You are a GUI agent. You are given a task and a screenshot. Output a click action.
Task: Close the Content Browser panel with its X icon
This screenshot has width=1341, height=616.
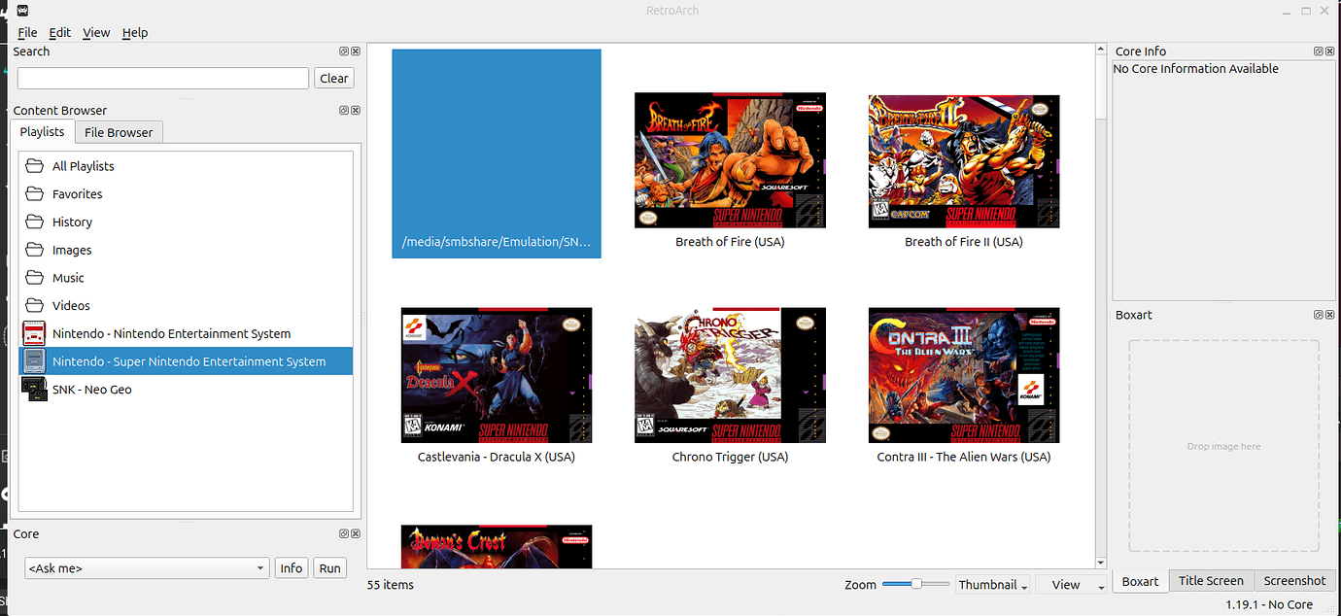(x=355, y=110)
